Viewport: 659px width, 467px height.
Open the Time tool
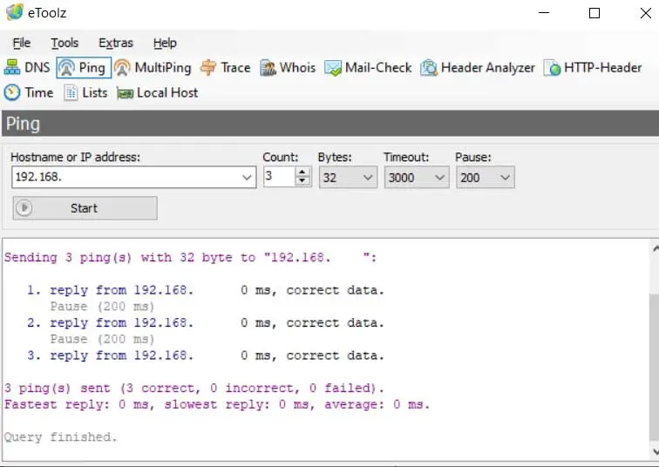(29, 92)
